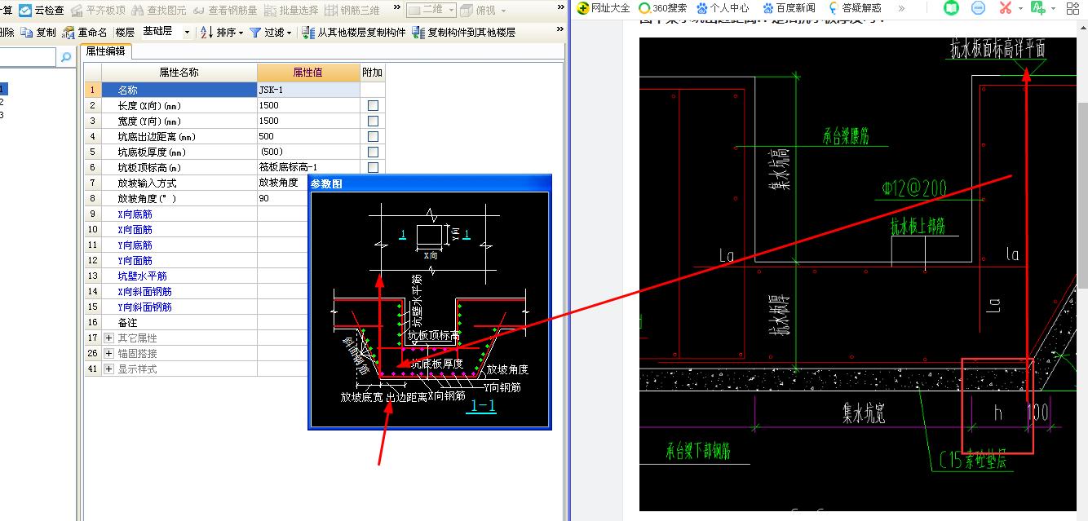This screenshot has width=1088, height=521.
Task: Toggle 附加 checkbox for 坑底板厚度
Action: pyautogui.click(x=373, y=152)
